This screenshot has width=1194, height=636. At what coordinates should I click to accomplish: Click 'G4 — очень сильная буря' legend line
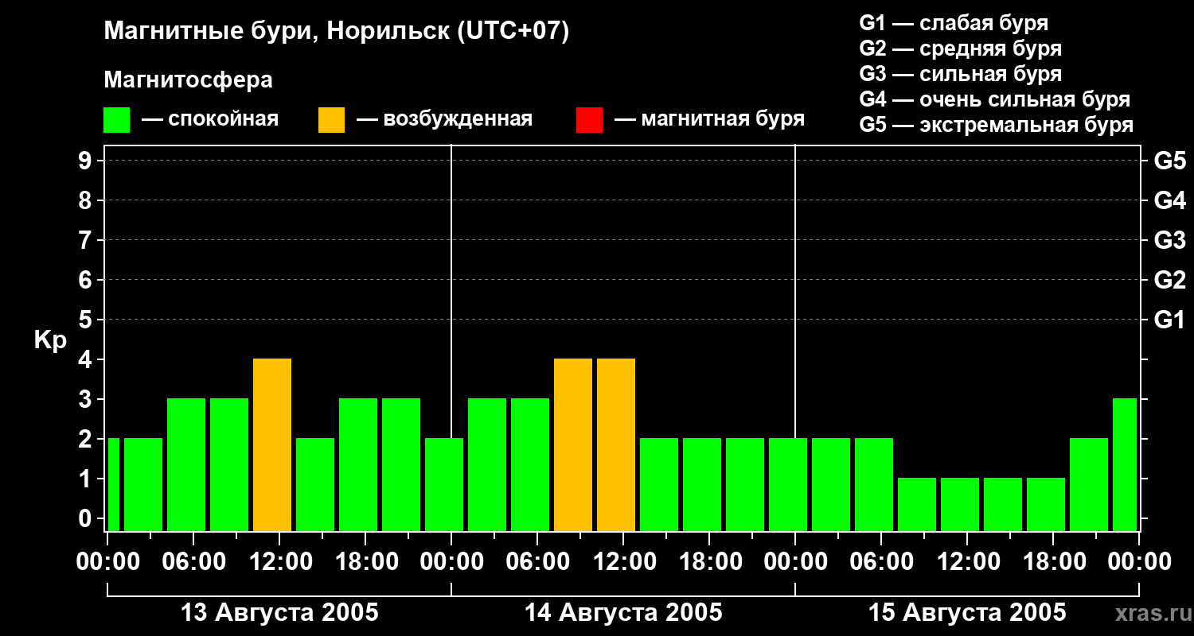tap(994, 99)
